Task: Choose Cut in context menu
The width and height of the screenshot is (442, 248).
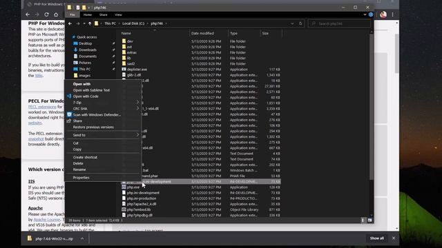Action: pos(75,143)
